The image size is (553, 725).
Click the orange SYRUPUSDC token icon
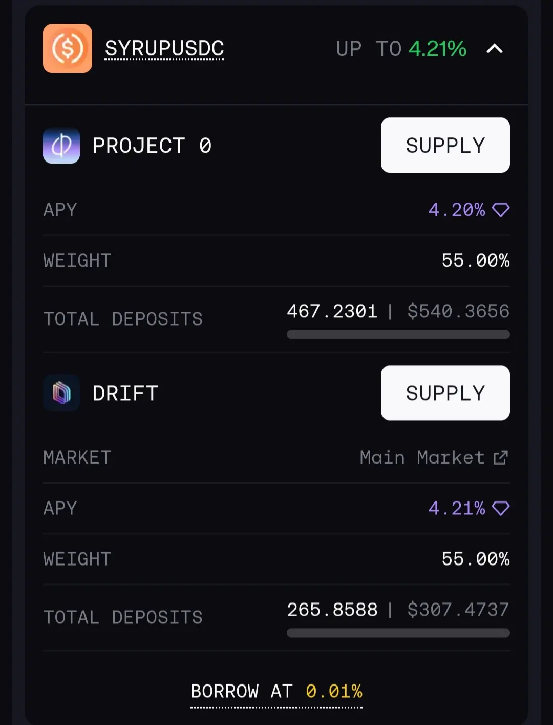coord(68,48)
